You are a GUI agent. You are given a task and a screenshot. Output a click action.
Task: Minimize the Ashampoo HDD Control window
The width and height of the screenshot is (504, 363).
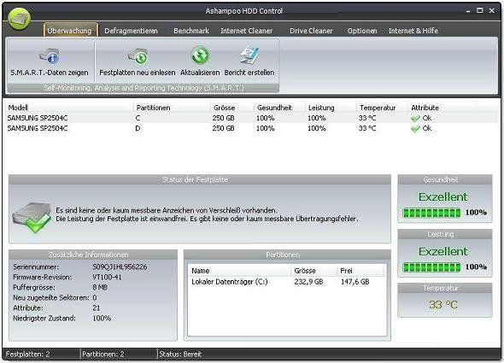click(468, 11)
